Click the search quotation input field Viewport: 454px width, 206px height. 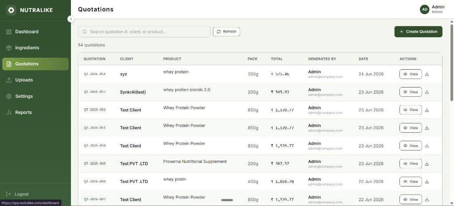[144, 32]
